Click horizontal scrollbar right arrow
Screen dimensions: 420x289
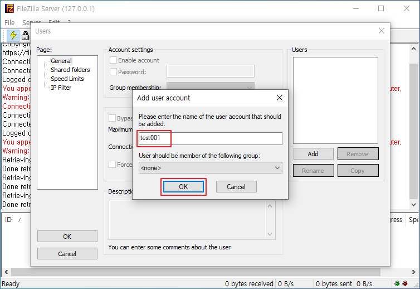[x=413, y=272]
